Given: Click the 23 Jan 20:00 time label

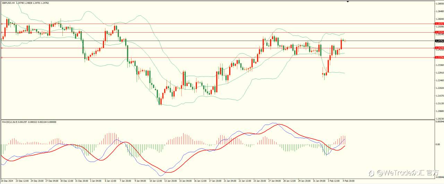Looking at the screenshot, I should pyautogui.click(x=260, y=181).
